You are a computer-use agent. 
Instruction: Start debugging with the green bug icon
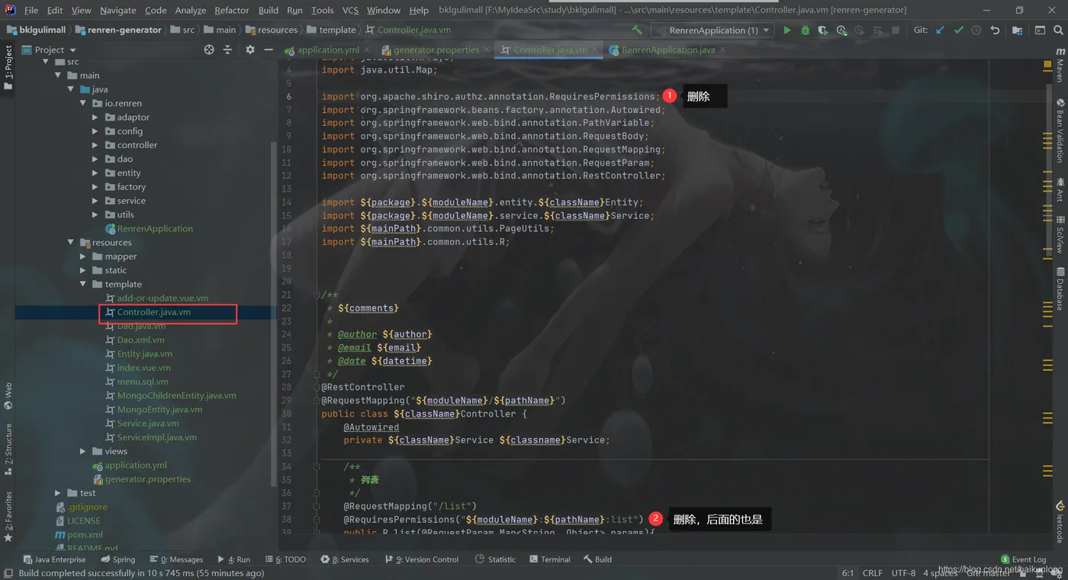(x=805, y=30)
